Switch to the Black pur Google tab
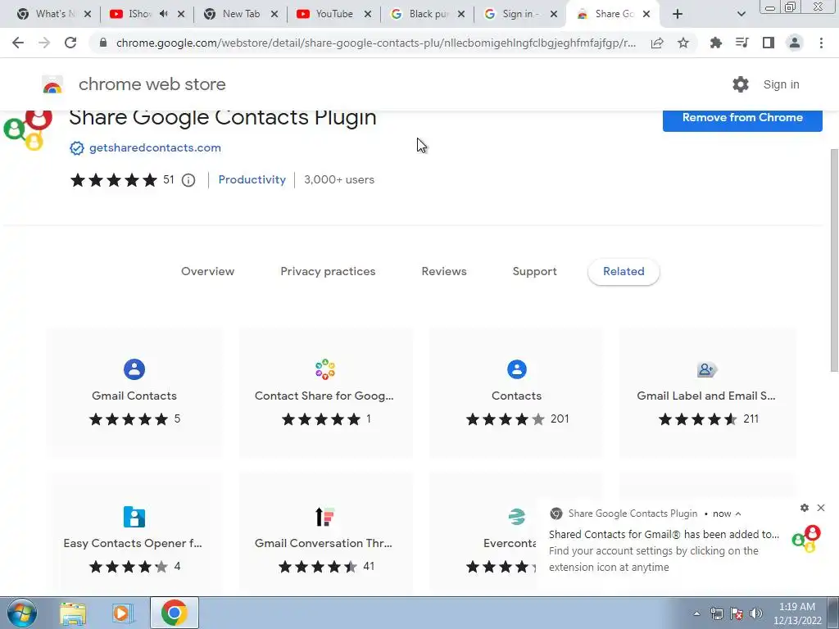This screenshot has height=629, width=839. click(x=428, y=14)
